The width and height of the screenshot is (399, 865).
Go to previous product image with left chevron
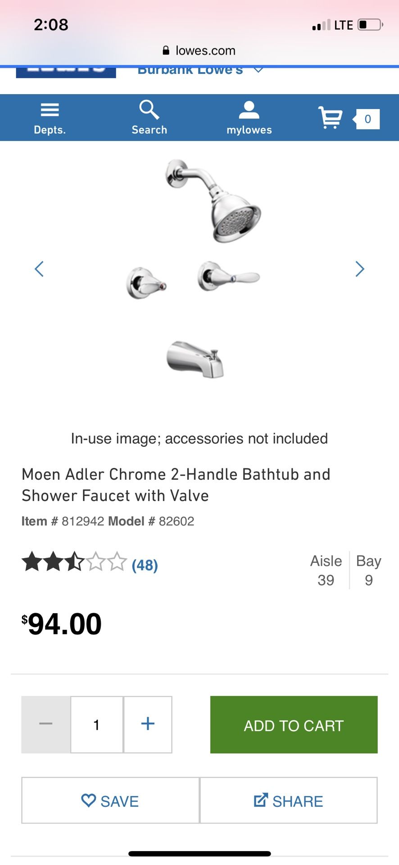(39, 269)
